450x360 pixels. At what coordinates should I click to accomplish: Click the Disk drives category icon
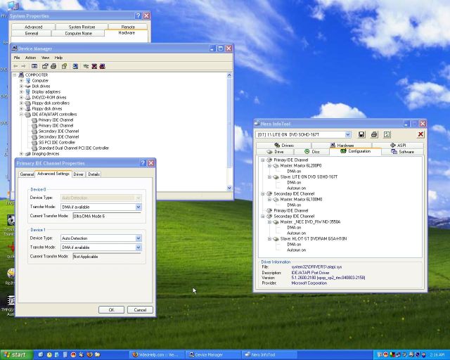[x=28, y=86]
